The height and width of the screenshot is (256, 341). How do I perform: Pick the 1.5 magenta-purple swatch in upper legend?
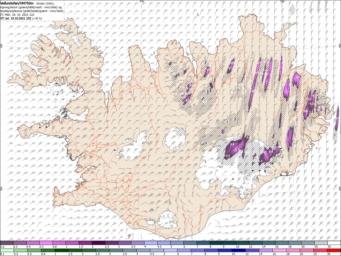pos(85,243)
